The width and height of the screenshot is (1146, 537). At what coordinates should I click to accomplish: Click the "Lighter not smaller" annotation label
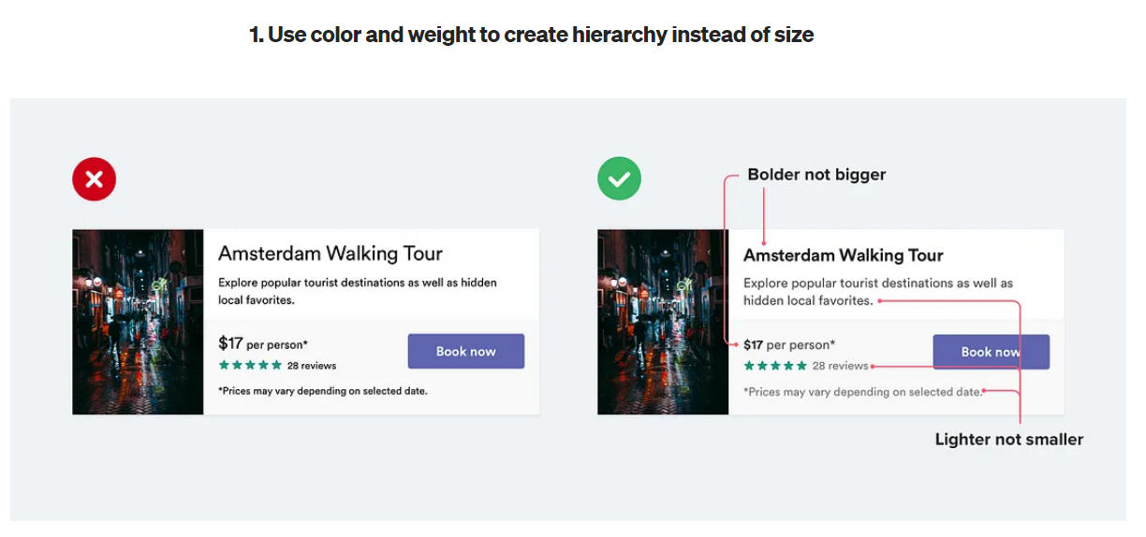[1008, 440]
